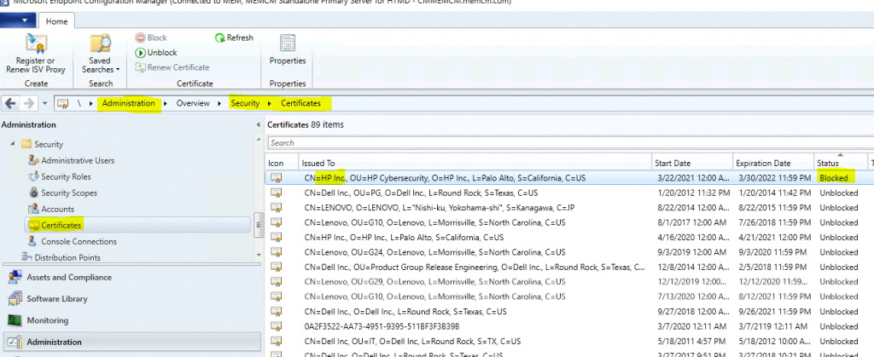Open the Saved Searches dropdown

[x=101, y=54]
